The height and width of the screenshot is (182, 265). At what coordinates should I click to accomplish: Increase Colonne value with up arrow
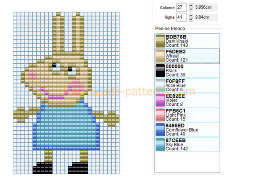click(191, 5)
